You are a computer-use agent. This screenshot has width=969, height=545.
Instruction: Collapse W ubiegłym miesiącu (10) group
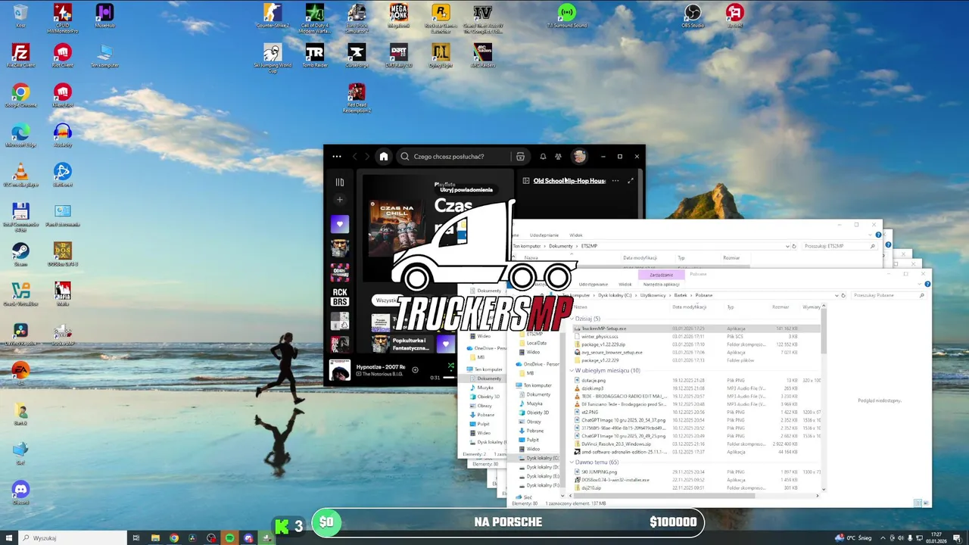(x=572, y=371)
